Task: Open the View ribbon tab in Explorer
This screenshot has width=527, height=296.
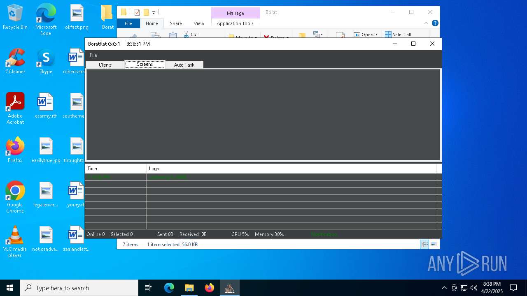Action: pos(199,23)
